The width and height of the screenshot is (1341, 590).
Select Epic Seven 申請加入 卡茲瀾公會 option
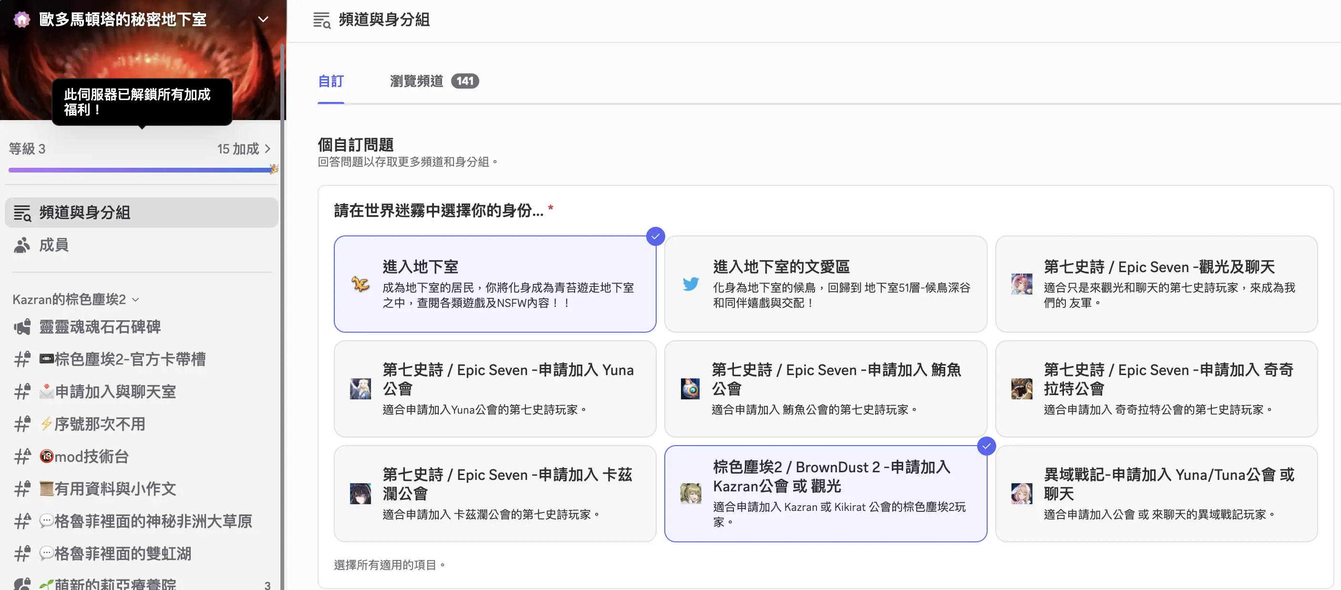495,494
